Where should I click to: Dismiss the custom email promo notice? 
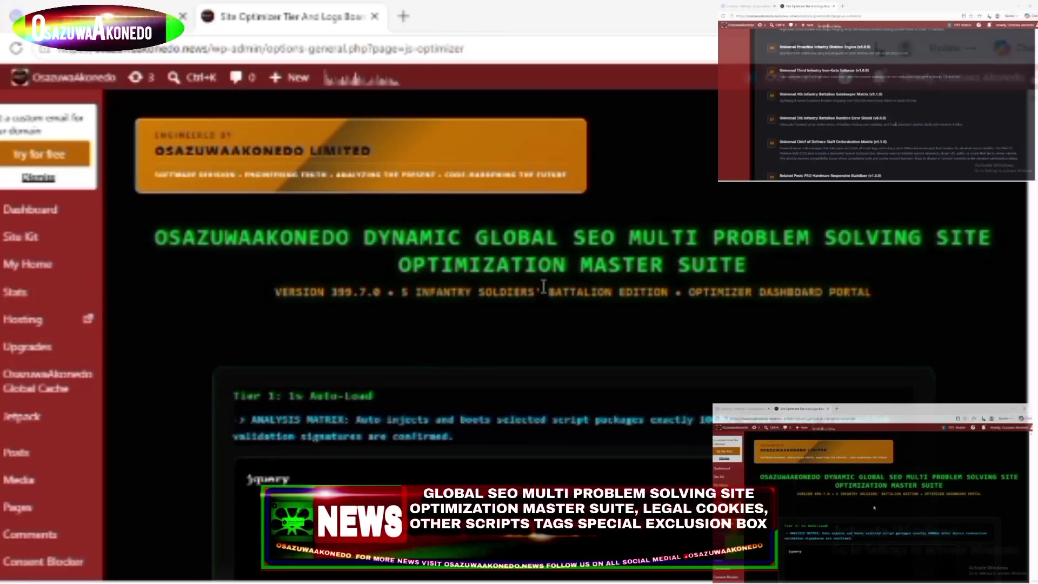38,177
